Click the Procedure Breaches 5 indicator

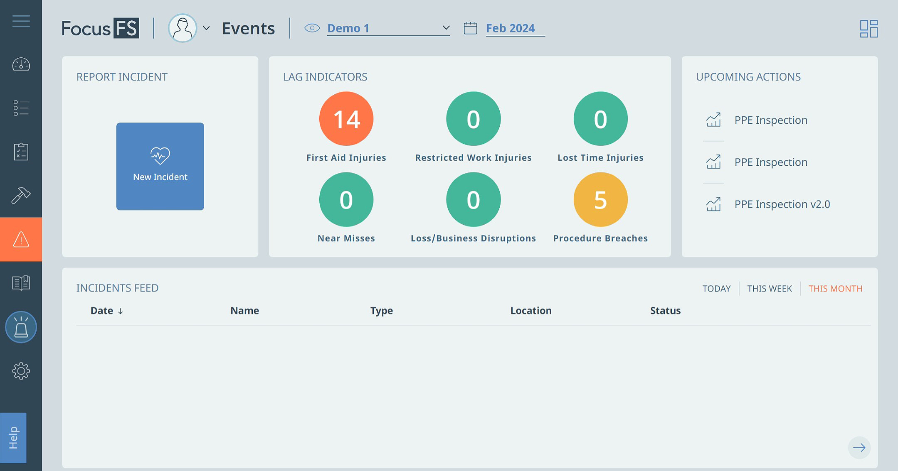tap(600, 199)
